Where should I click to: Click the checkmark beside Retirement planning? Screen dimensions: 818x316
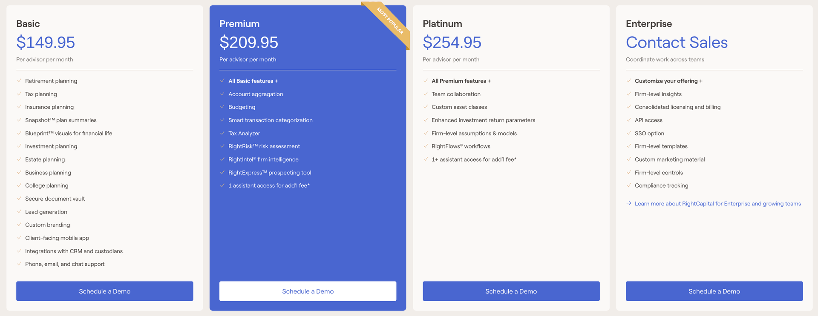coord(19,81)
